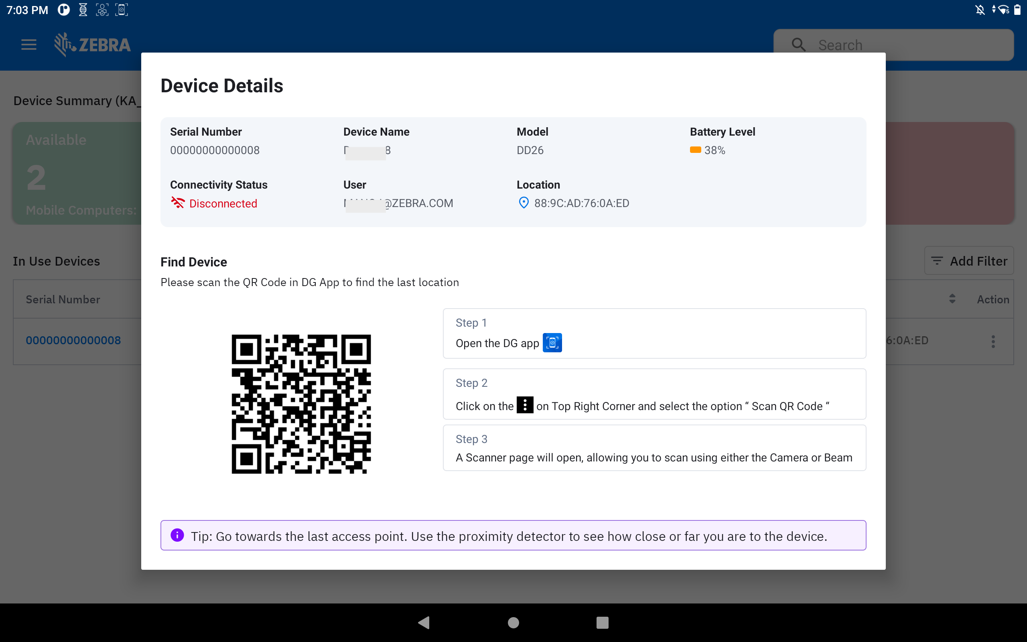This screenshot has height=642, width=1027.
Task: Click the search magnifier icon
Action: (798, 45)
